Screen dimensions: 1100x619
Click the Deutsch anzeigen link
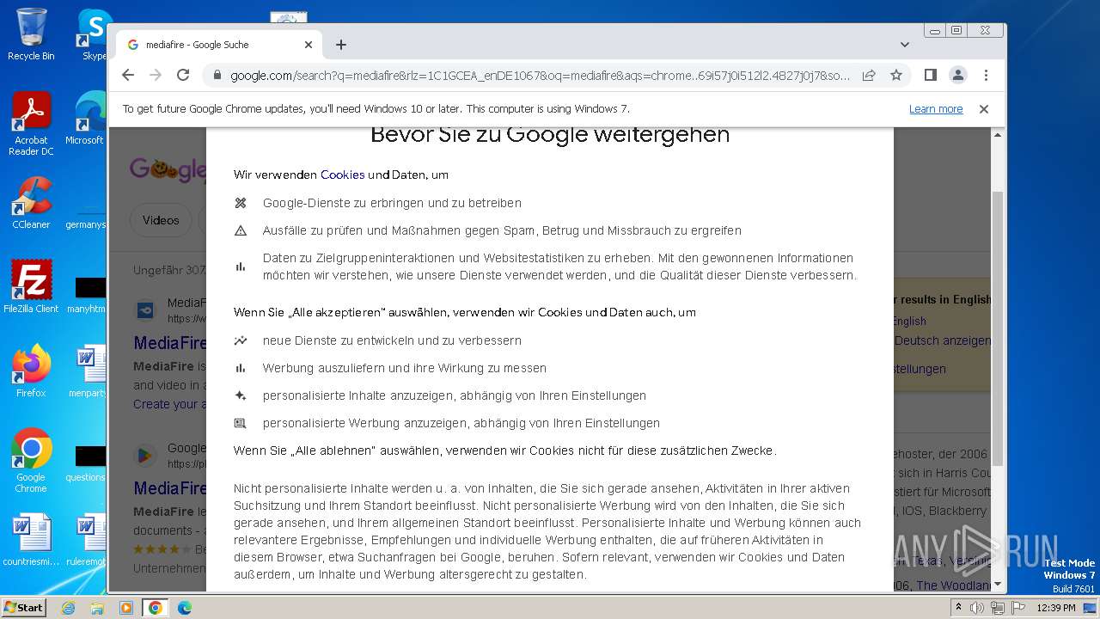click(943, 340)
